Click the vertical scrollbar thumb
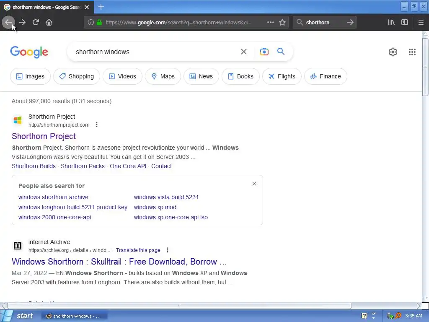Viewport: 429px width, 322px height. [425, 67]
